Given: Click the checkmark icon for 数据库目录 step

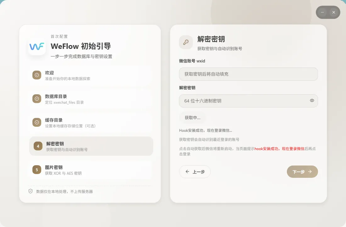Looking at the screenshot, I should 37,99.
